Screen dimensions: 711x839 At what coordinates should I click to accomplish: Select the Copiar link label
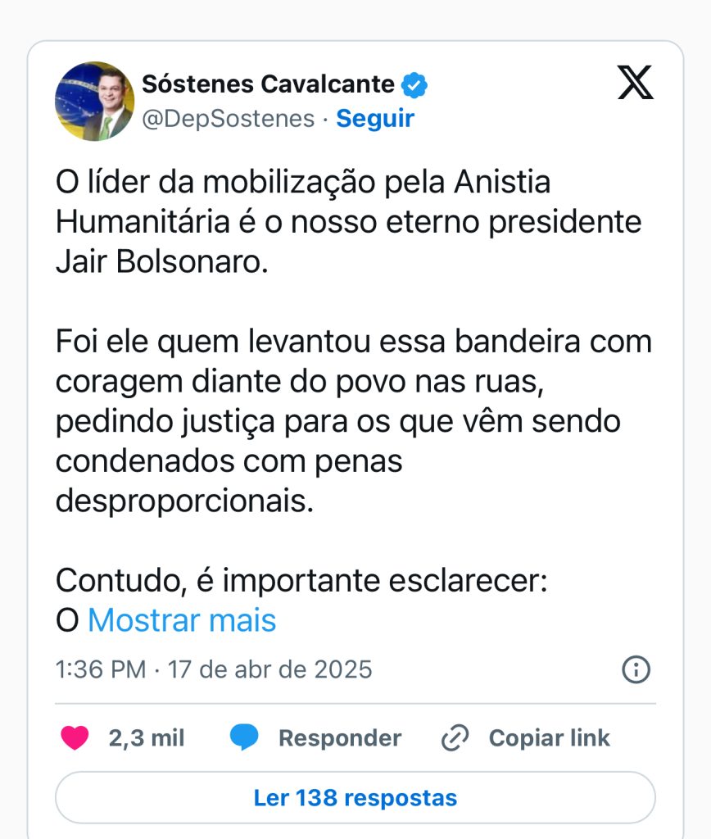pyautogui.click(x=549, y=738)
